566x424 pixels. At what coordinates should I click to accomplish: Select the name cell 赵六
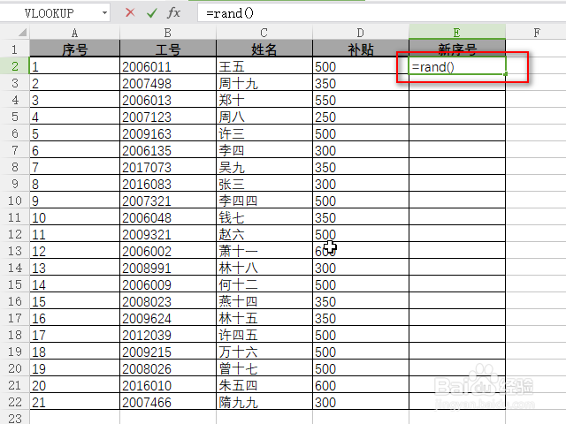[264, 234]
